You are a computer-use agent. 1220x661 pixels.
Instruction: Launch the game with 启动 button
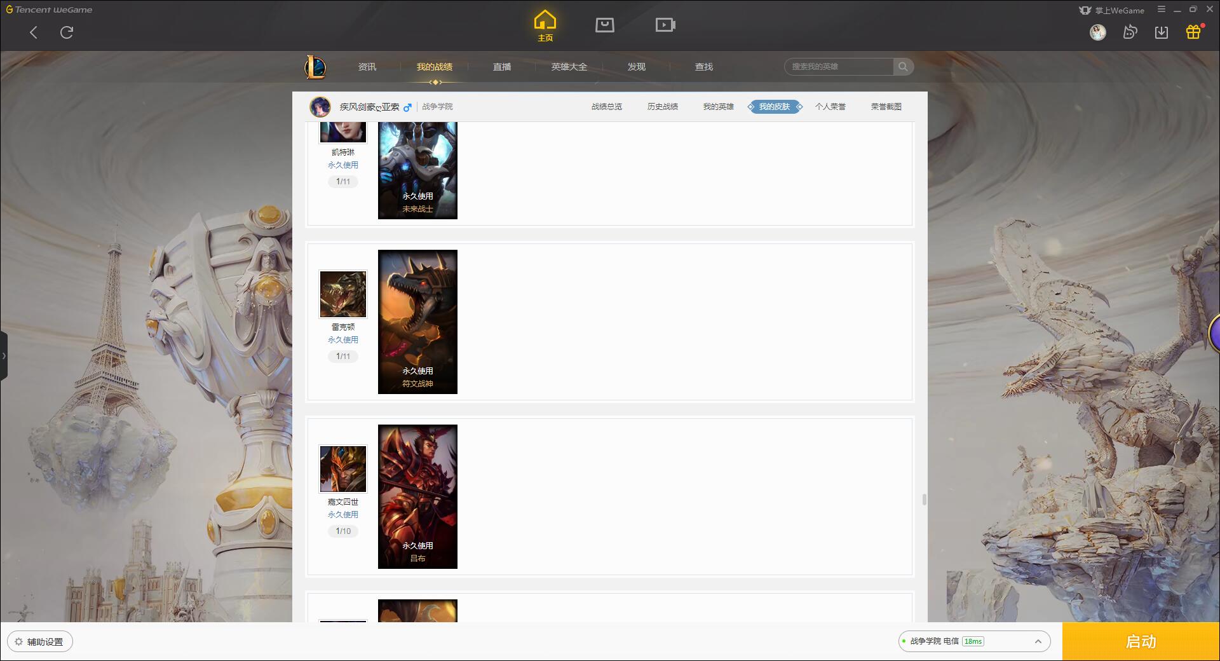(1141, 642)
